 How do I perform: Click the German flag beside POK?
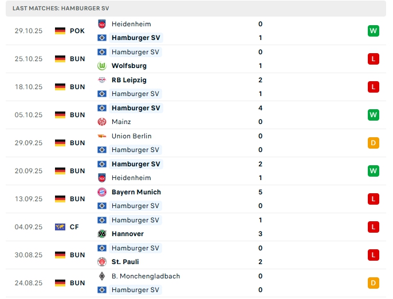[x=60, y=31]
